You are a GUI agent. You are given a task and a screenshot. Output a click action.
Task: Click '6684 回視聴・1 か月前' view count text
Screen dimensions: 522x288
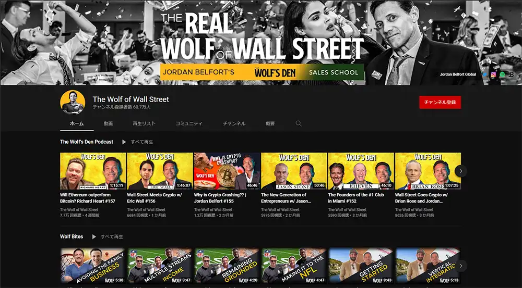(x=147, y=215)
